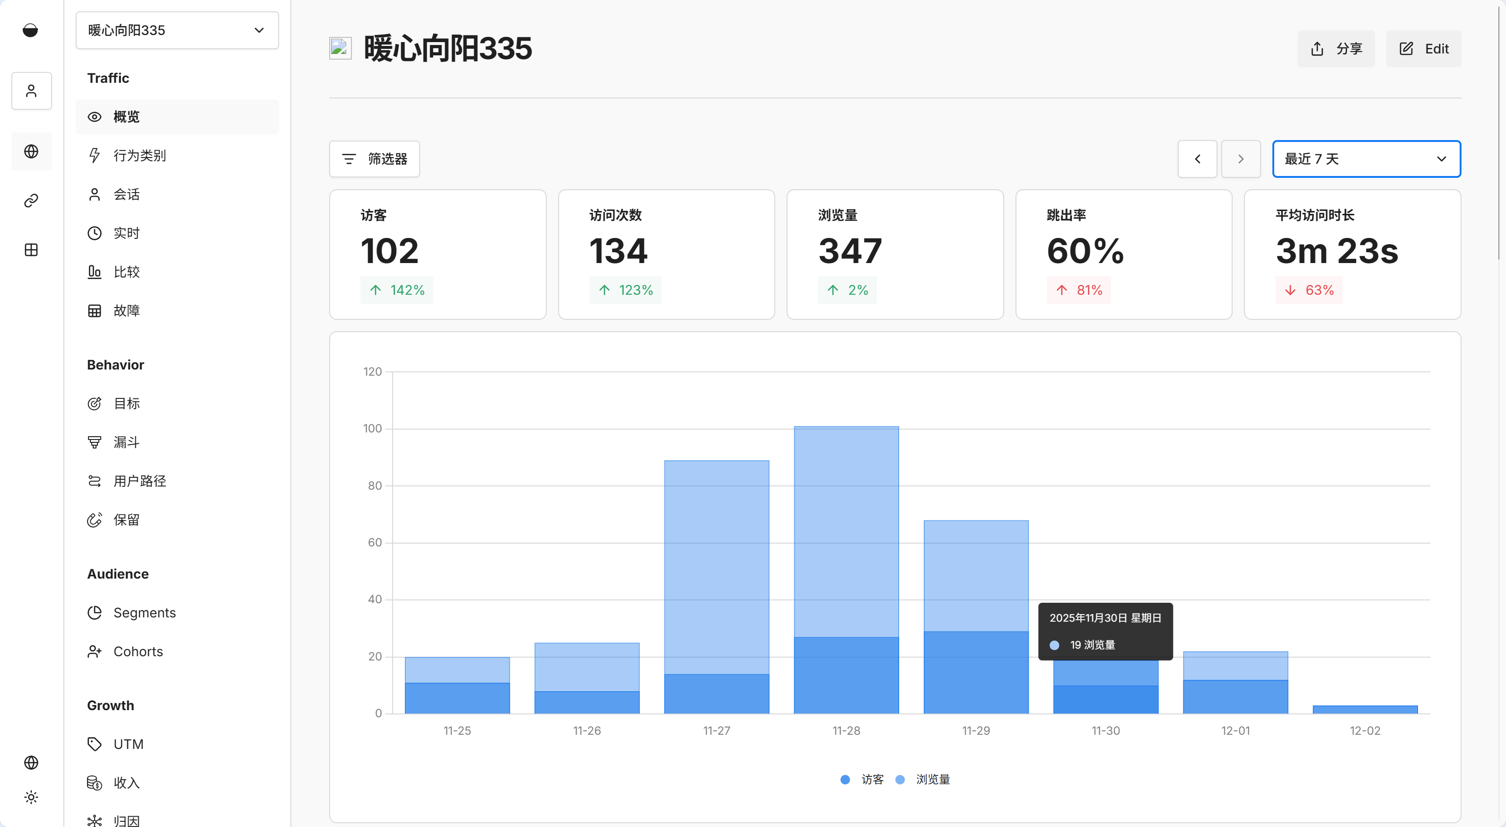
Task: Open the language globe icon at bottom
Action: [x=31, y=763]
